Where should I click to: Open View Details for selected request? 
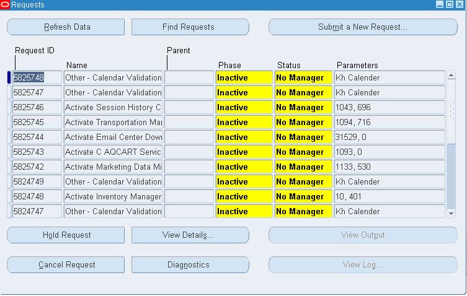(x=190, y=235)
